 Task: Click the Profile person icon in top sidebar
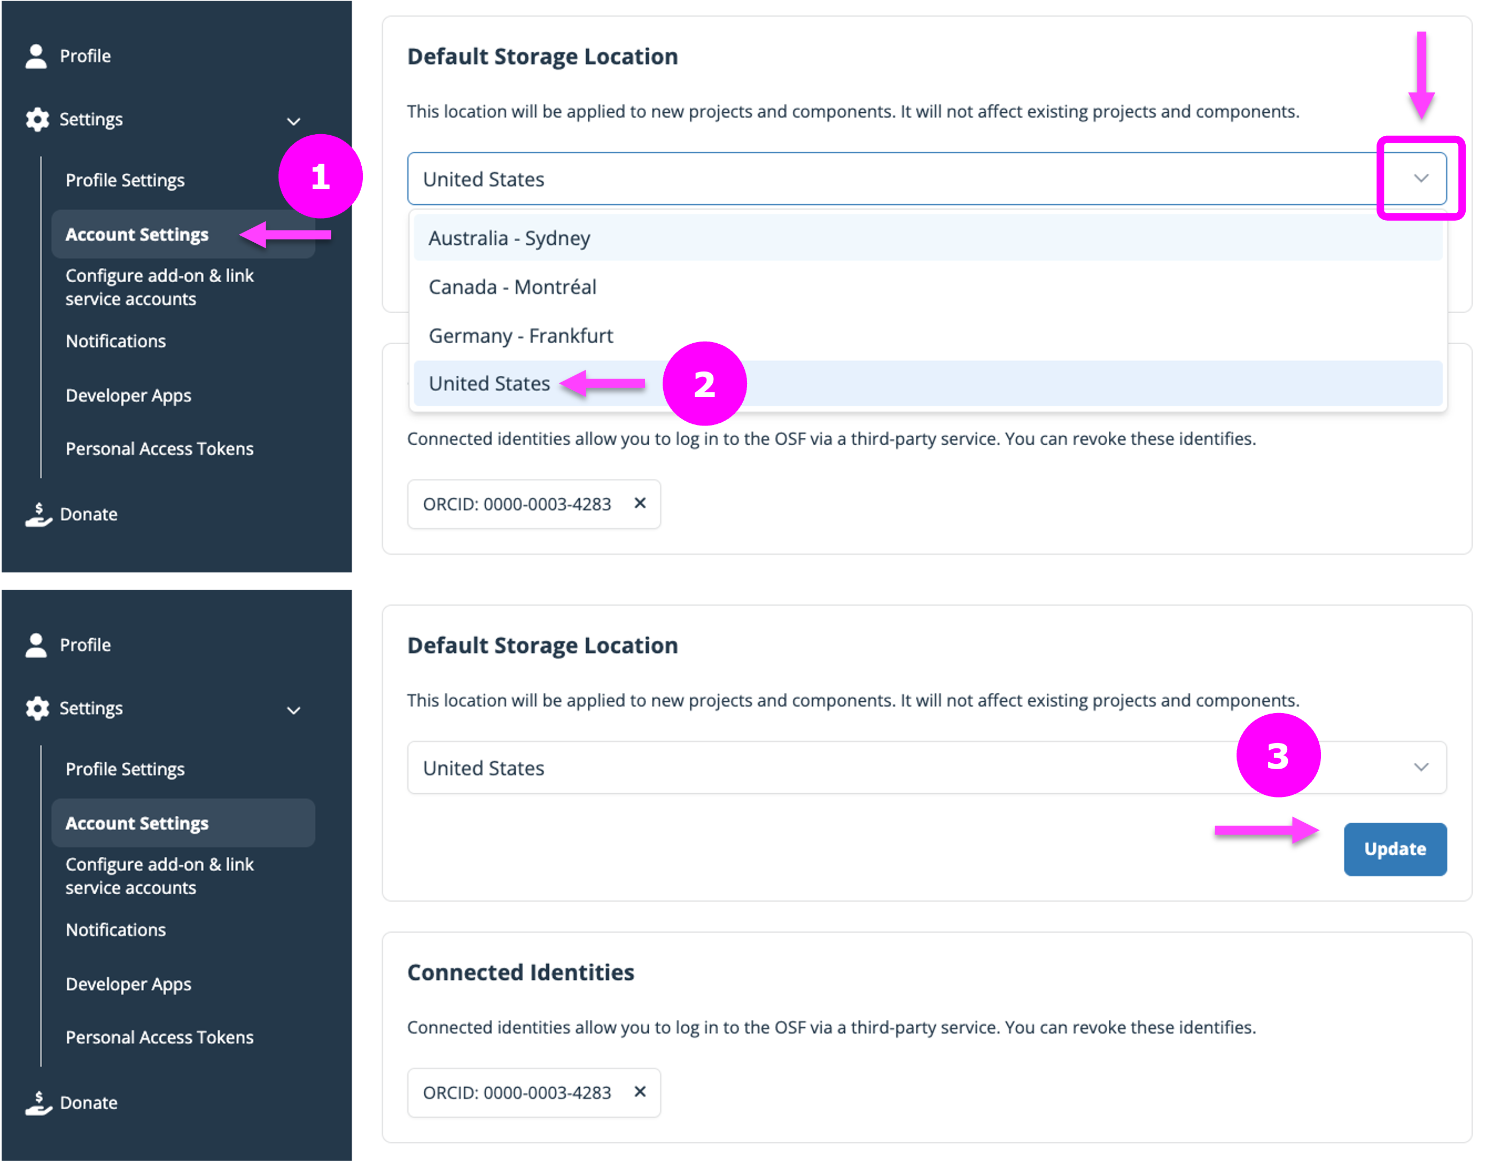click(36, 56)
